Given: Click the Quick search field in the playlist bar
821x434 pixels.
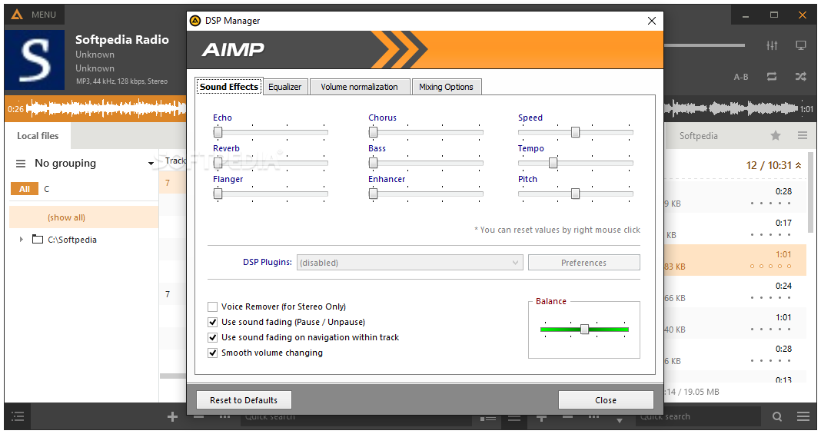Looking at the screenshot, I should (x=699, y=417).
